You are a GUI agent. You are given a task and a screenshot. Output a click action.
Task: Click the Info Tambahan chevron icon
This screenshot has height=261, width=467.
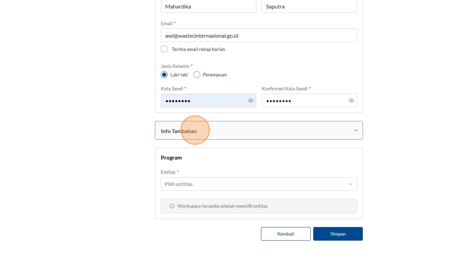[355, 130]
